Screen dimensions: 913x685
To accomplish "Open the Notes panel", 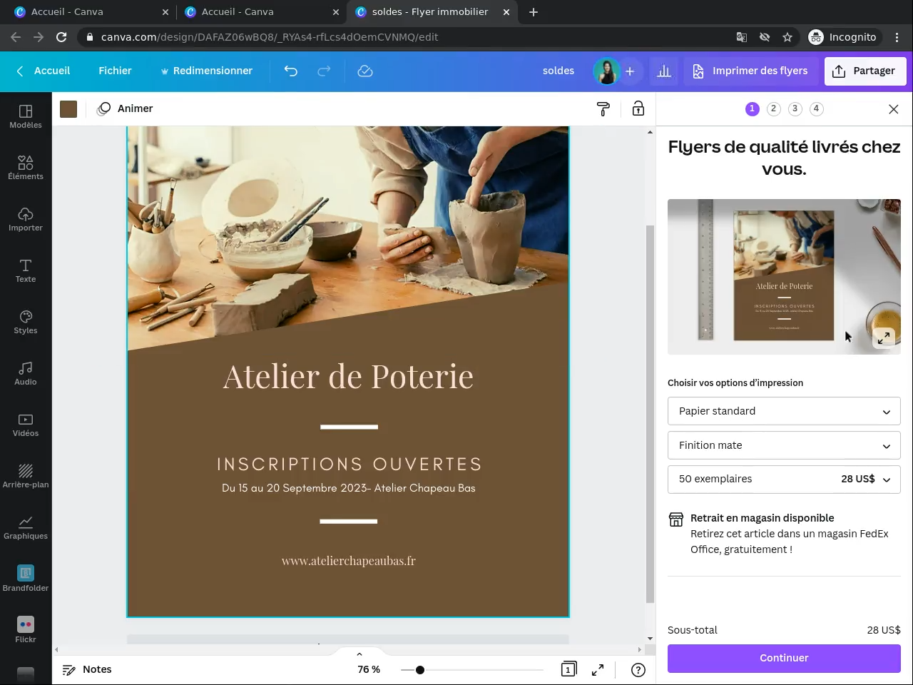I will pos(87,669).
